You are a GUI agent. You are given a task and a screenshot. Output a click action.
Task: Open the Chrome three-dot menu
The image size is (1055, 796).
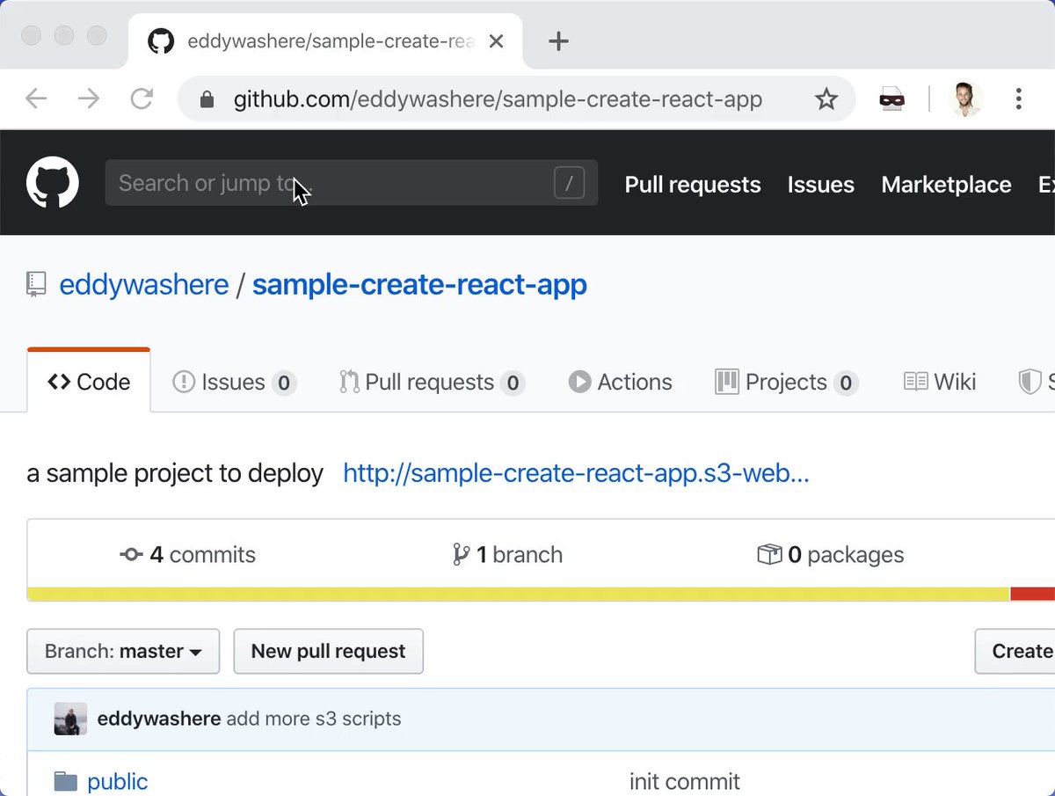(1018, 99)
